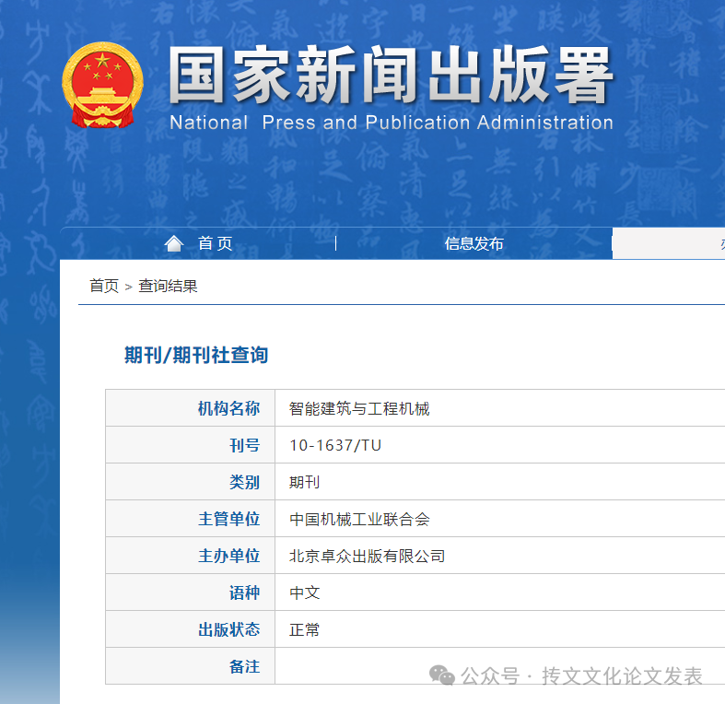This screenshot has height=704, width=725.
Task: Select the value 正常
Action: (x=304, y=629)
